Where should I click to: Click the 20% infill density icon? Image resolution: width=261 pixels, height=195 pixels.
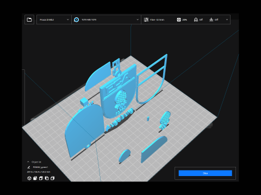[179, 19]
